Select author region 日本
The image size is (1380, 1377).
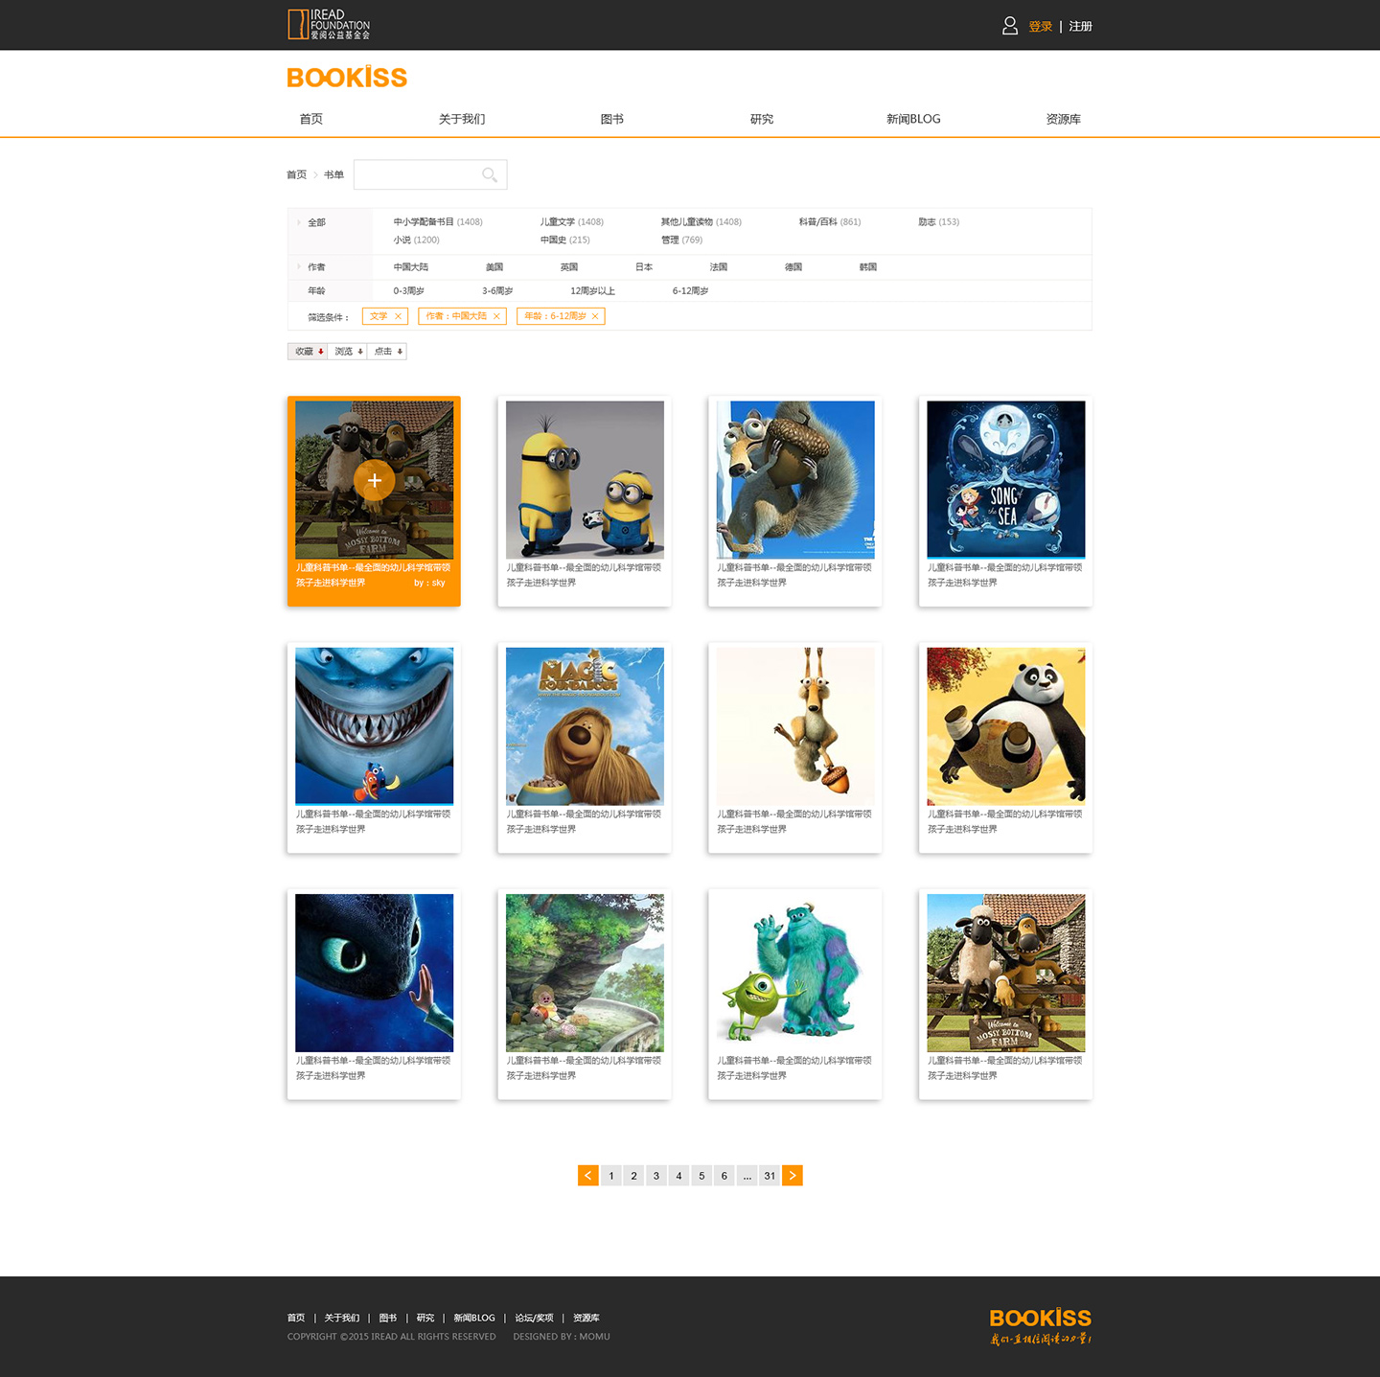pos(644,267)
